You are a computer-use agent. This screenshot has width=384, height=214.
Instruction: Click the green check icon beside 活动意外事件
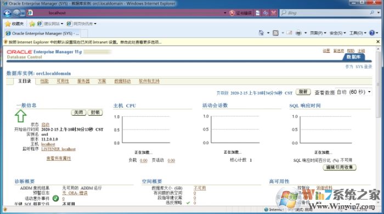coord(56,198)
